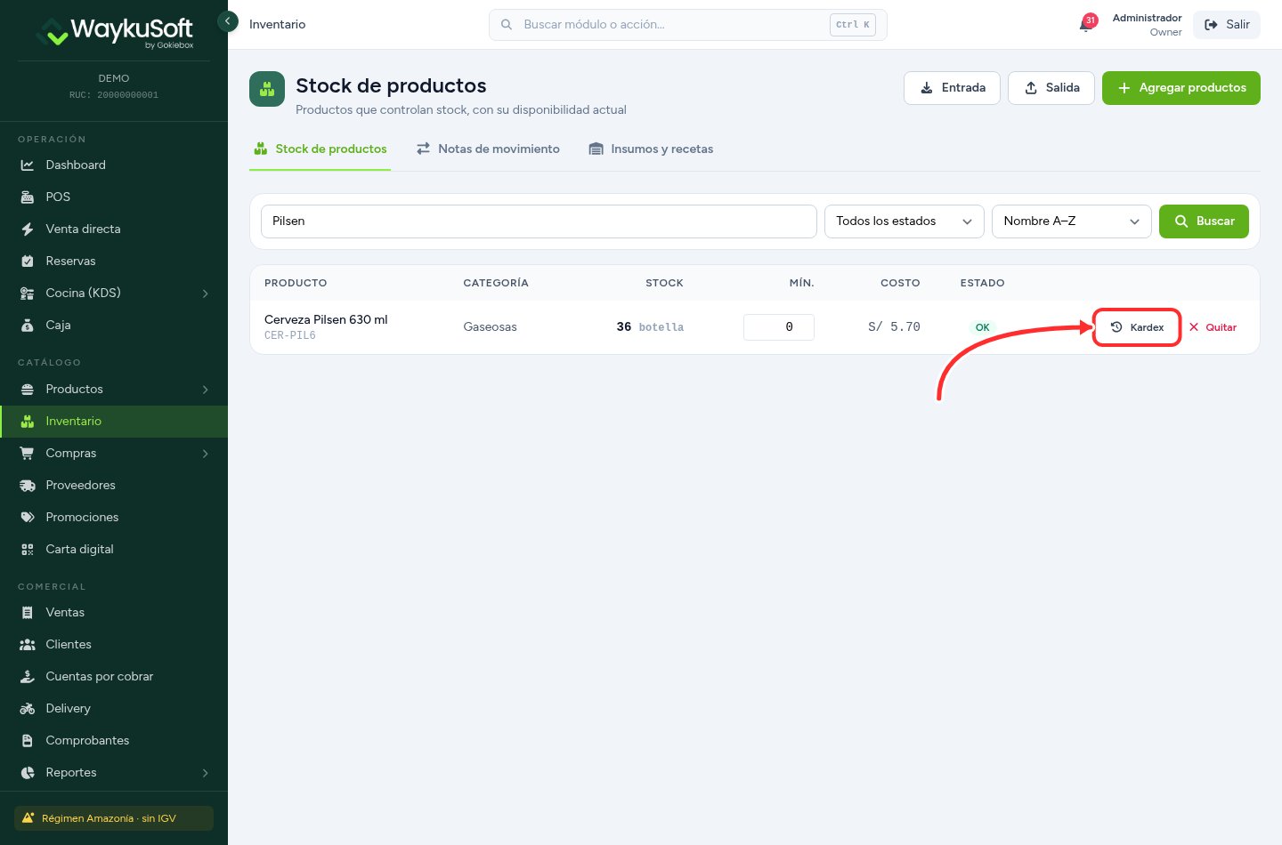
Task: Click Quitar for Cerveza Pilsen 630 ml
Action: (x=1213, y=327)
